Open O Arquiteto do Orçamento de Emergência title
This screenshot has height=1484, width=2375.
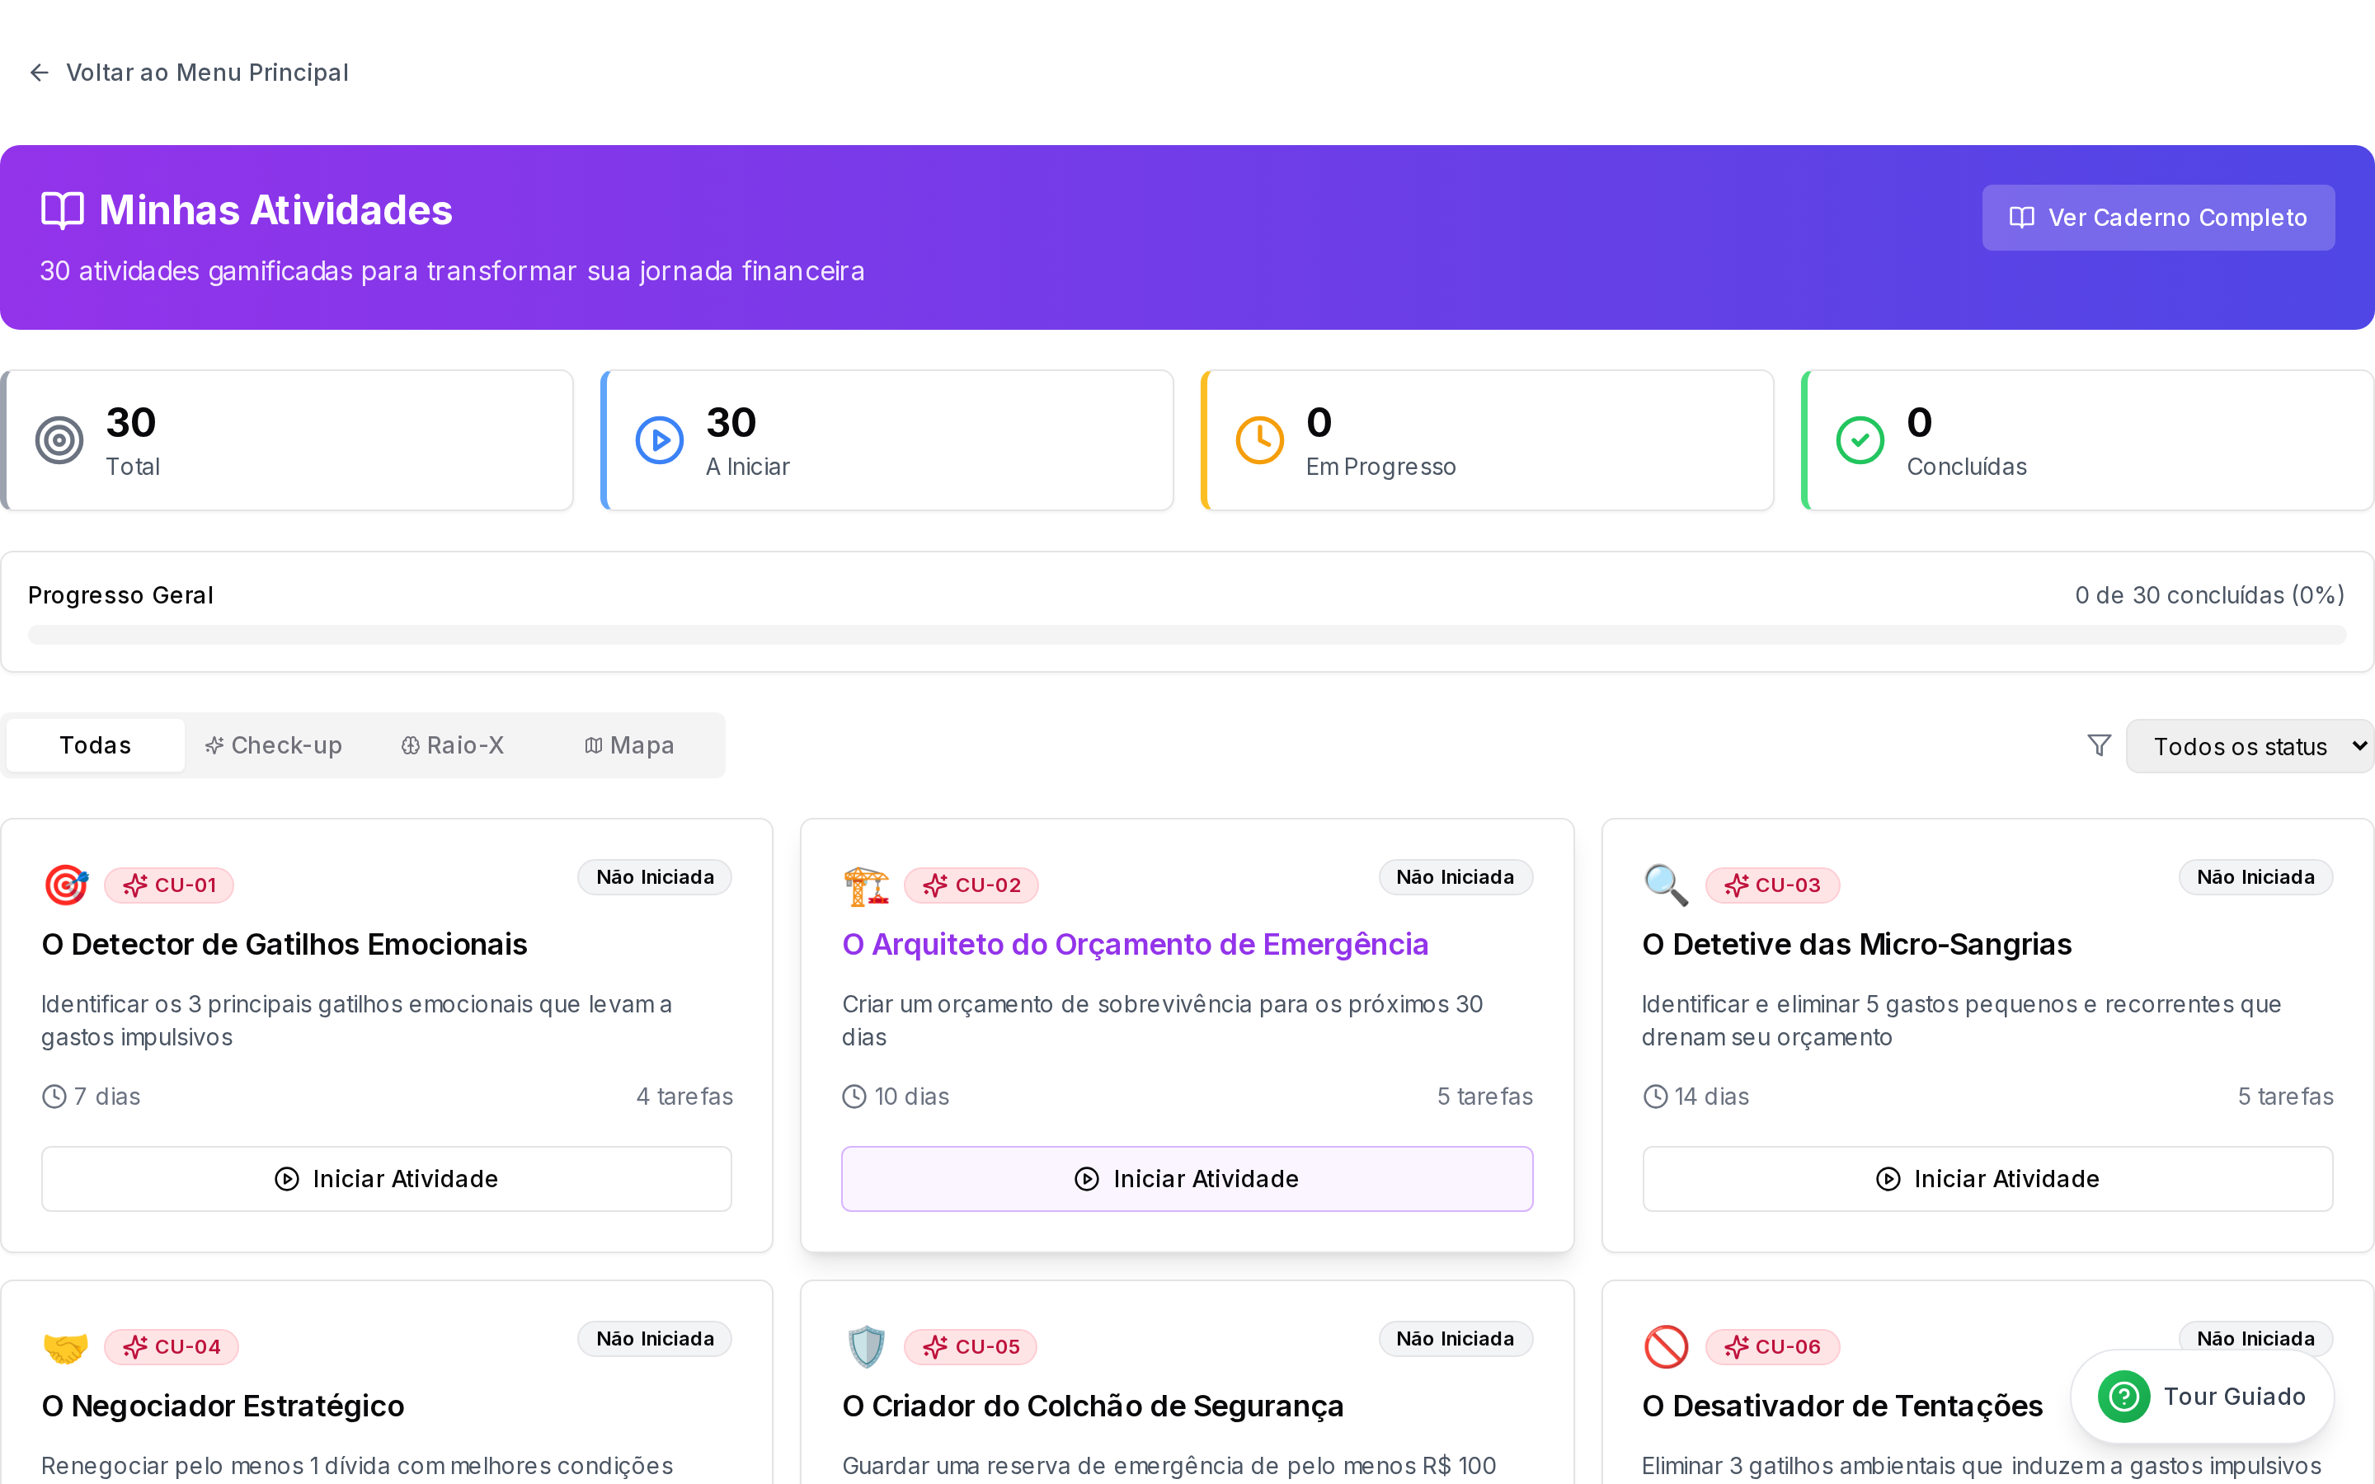tap(1136, 944)
